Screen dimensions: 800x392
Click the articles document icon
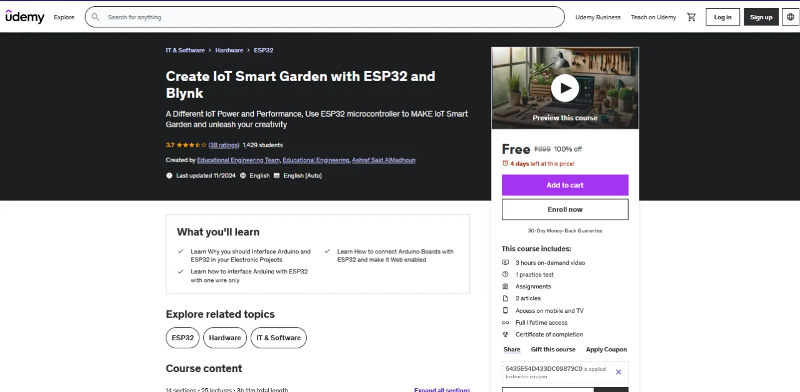pos(506,298)
